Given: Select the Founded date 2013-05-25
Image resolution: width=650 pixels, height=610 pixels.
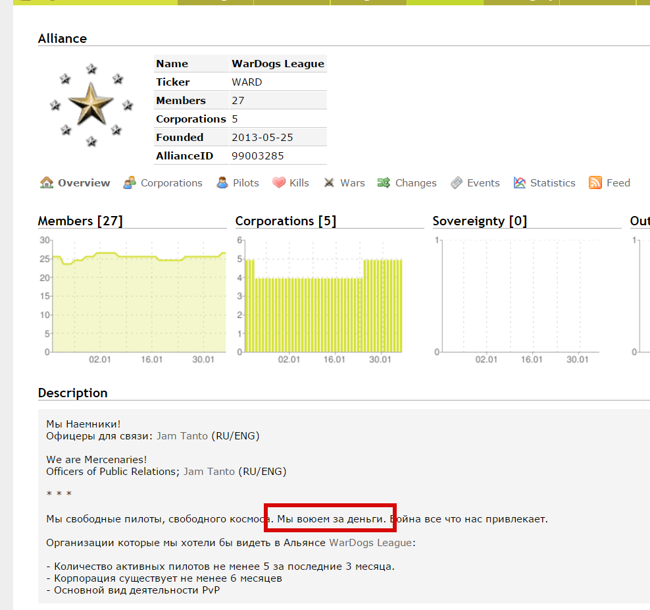Looking at the screenshot, I should [262, 138].
